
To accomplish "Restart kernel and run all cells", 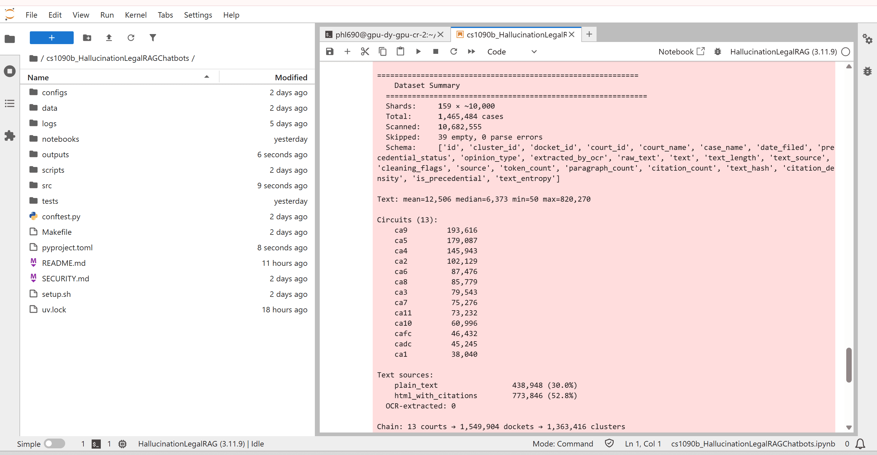I will click(x=471, y=51).
